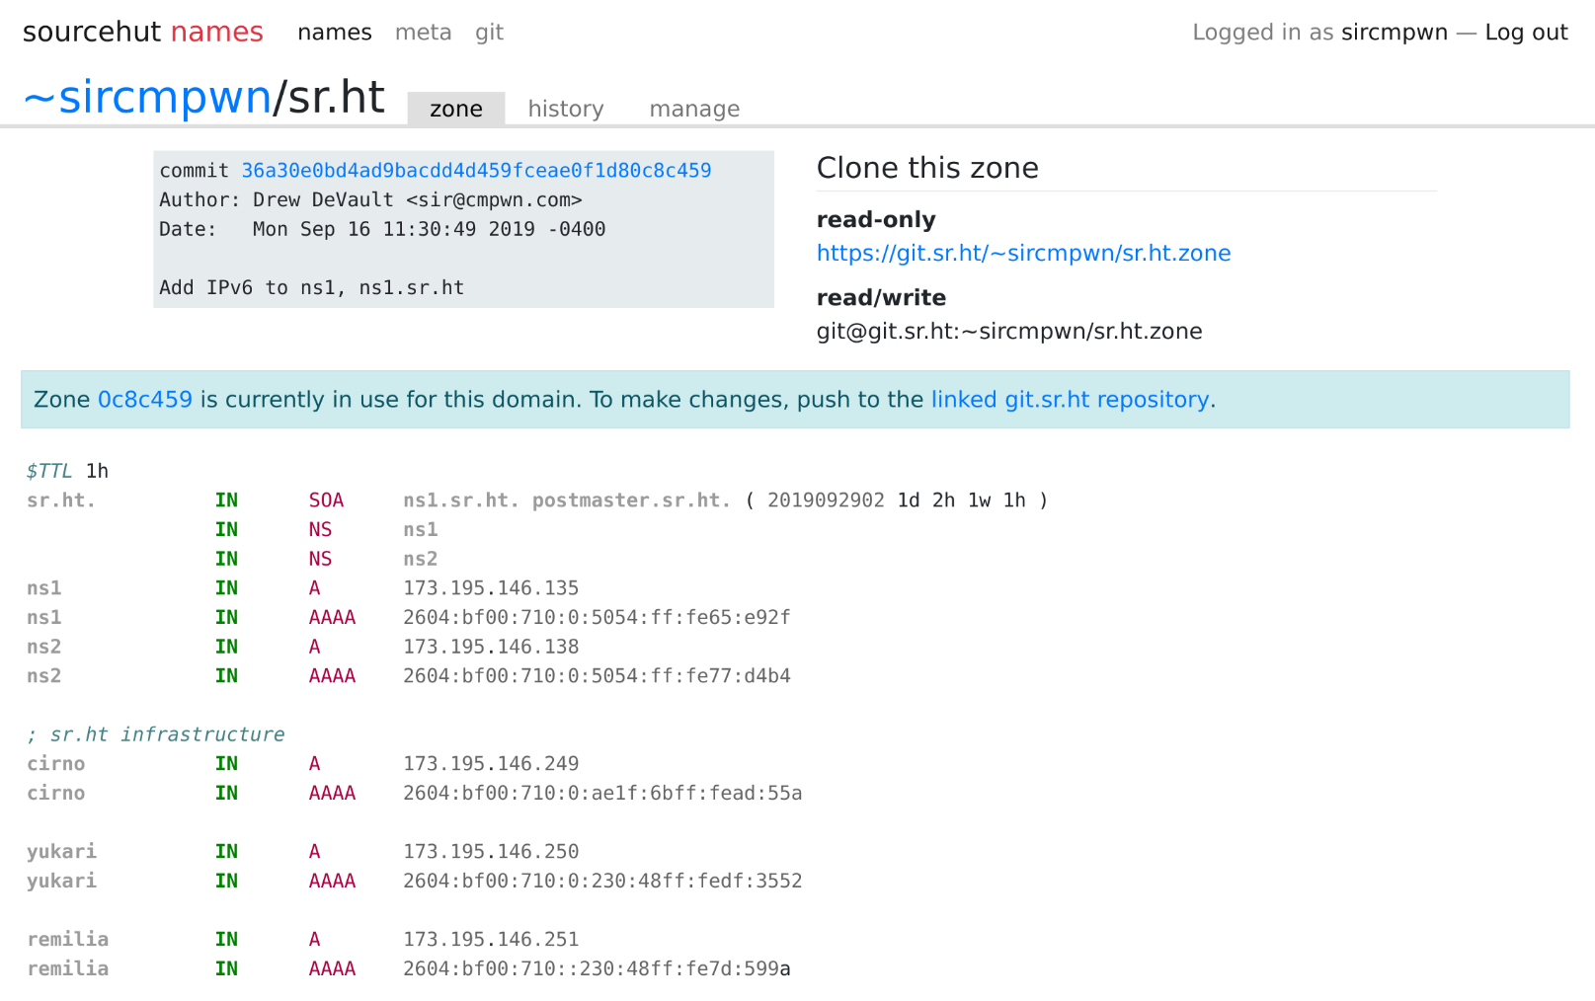Click ns1 IPv4 address 173.195.146.135
Image resolution: width=1595 pixels, height=1001 pixels.
[x=491, y=588]
